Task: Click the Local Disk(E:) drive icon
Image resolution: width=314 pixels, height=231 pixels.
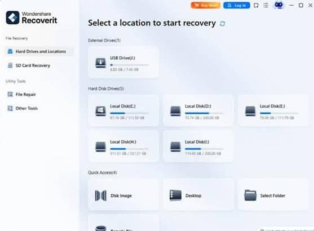Action: point(250,111)
